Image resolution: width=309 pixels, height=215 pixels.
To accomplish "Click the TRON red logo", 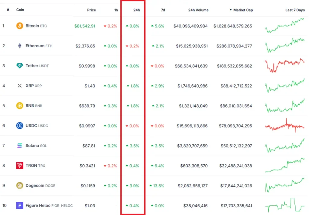I will (x=20, y=166).
